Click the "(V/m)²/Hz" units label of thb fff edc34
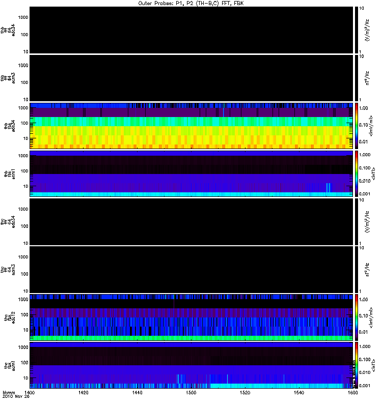The image size is (382, 407). [x=367, y=30]
